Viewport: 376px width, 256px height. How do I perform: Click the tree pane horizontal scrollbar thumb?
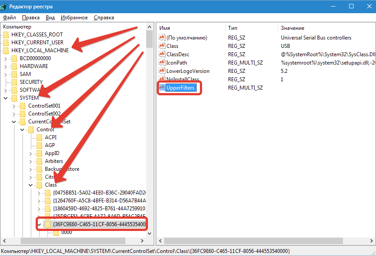pyautogui.click(x=73, y=241)
